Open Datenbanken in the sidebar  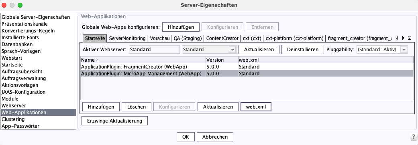click(39, 44)
